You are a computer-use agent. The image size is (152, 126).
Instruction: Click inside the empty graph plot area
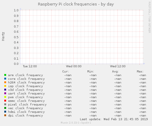tap(82, 37)
